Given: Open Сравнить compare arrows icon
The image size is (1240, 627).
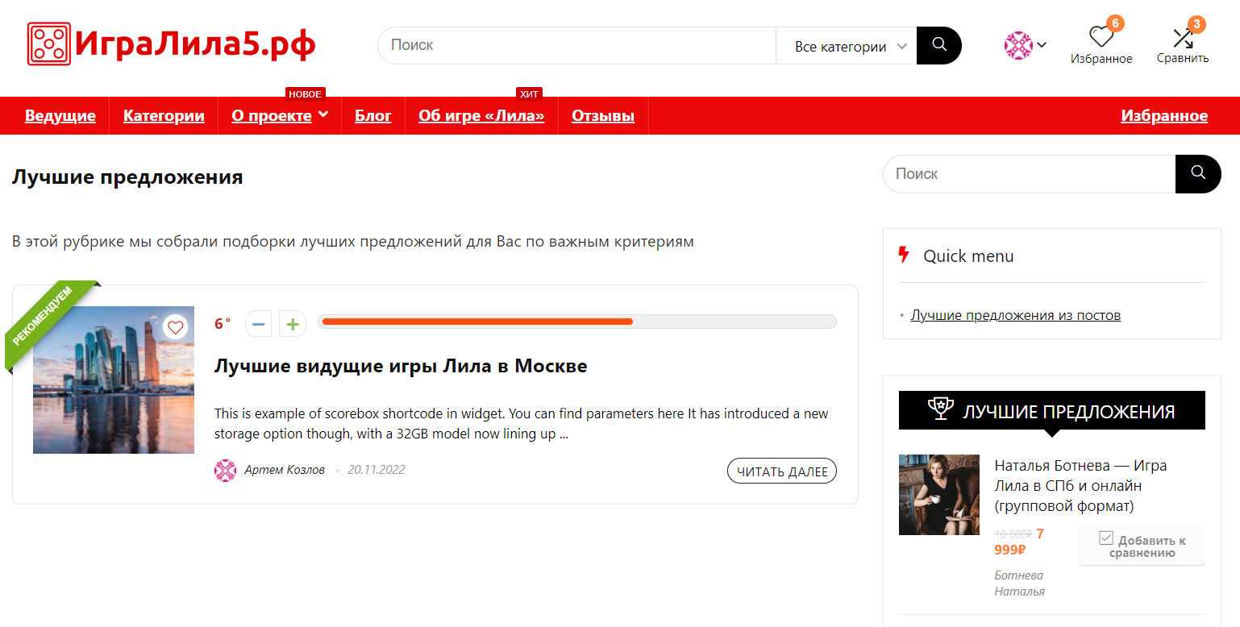Looking at the screenshot, I should pyautogui.click(x=1183, y=37).
